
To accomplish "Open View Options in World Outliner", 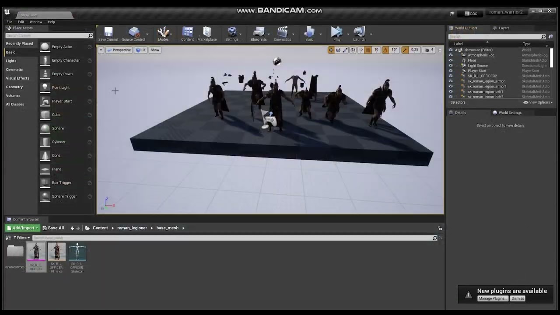I will [538, 102].
